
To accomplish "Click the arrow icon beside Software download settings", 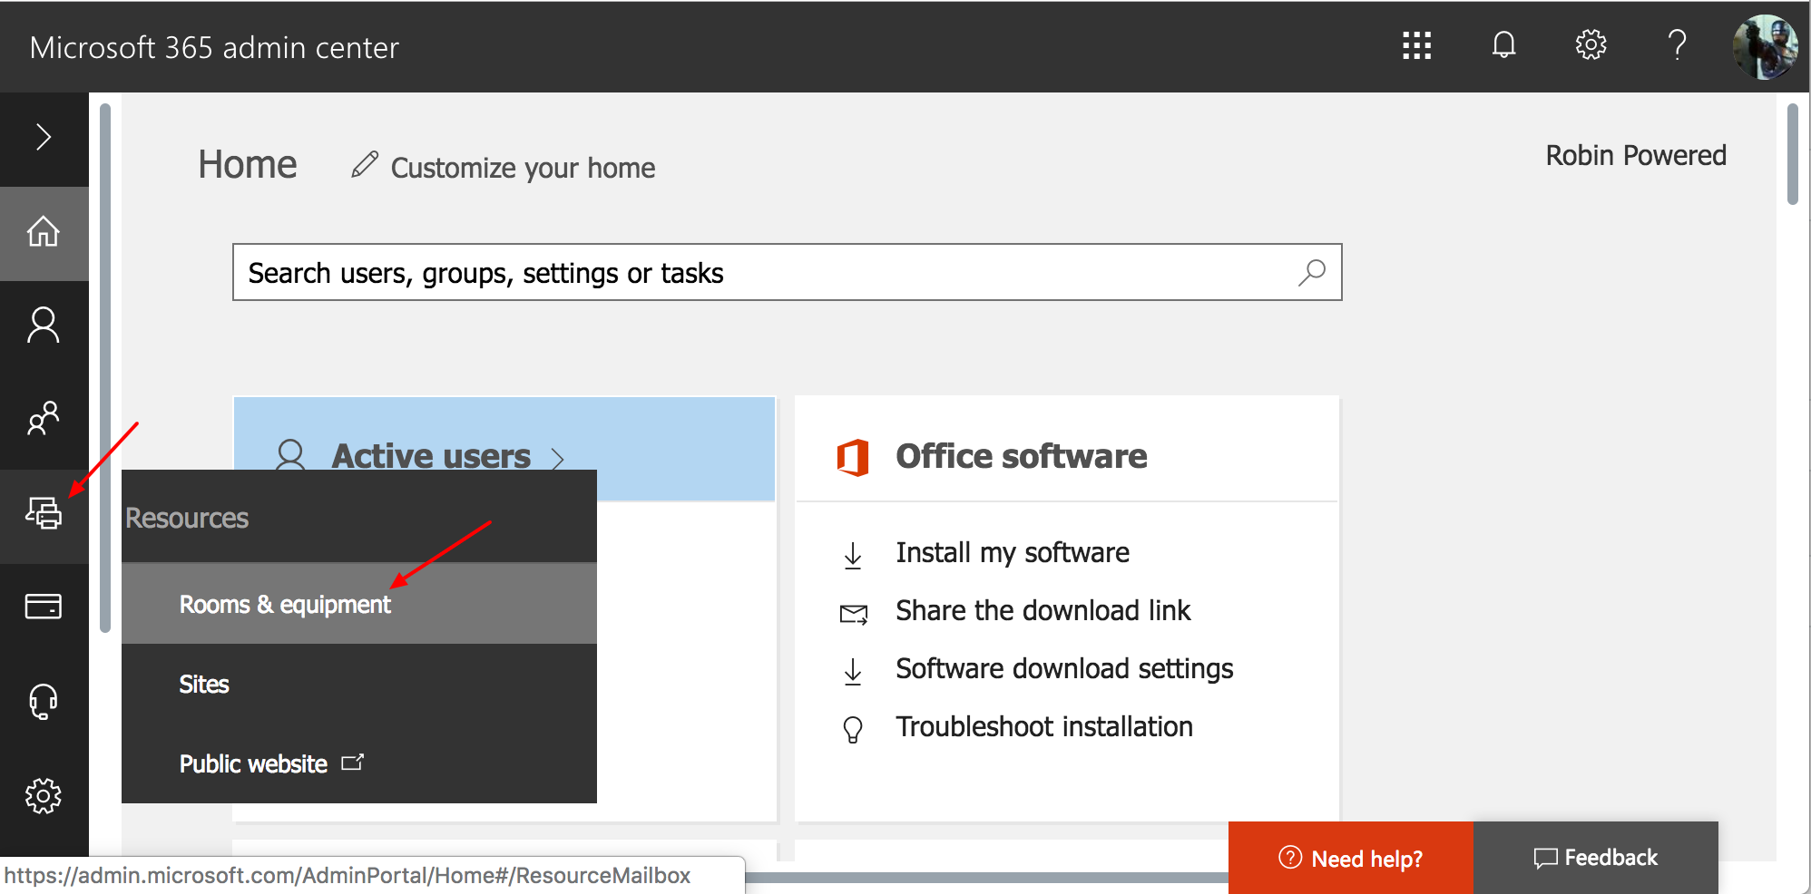I will tap(853, 671).
